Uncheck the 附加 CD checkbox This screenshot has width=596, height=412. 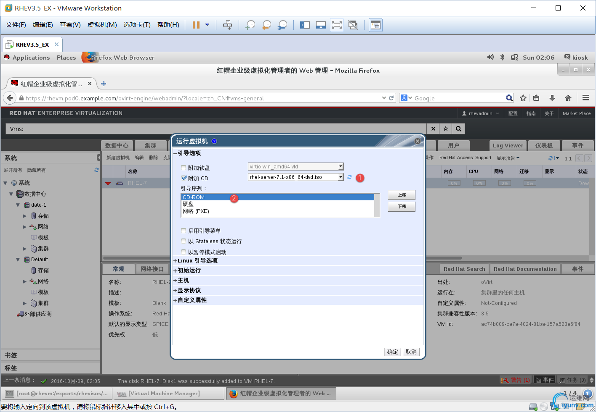(x=184, y=178)
